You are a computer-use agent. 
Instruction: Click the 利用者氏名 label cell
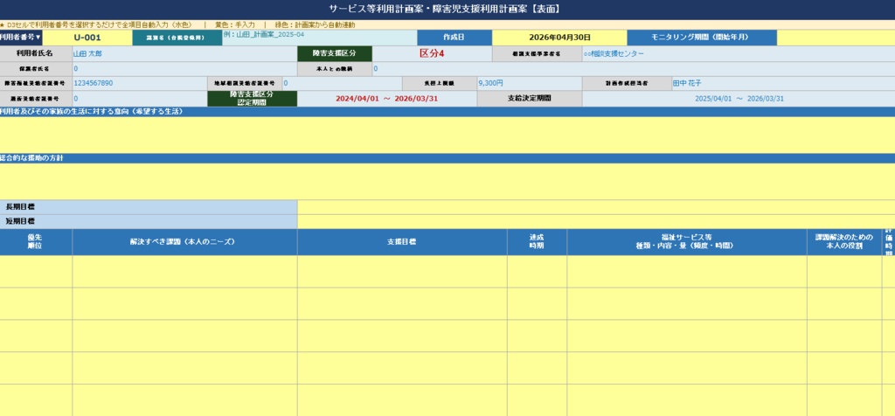36,53
